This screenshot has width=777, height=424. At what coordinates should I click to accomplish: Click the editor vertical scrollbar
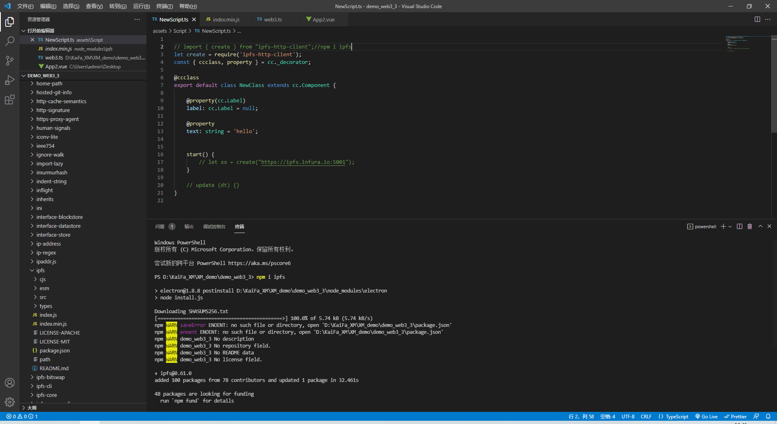774,85
